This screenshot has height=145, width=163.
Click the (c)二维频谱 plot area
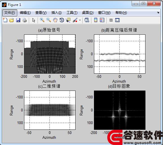[x=50, y=110]
